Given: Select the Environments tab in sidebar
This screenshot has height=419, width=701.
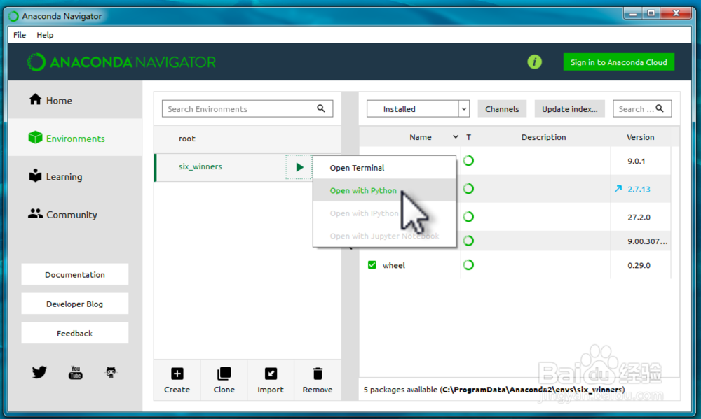Looking at the screenshot, I should (75, 139).
